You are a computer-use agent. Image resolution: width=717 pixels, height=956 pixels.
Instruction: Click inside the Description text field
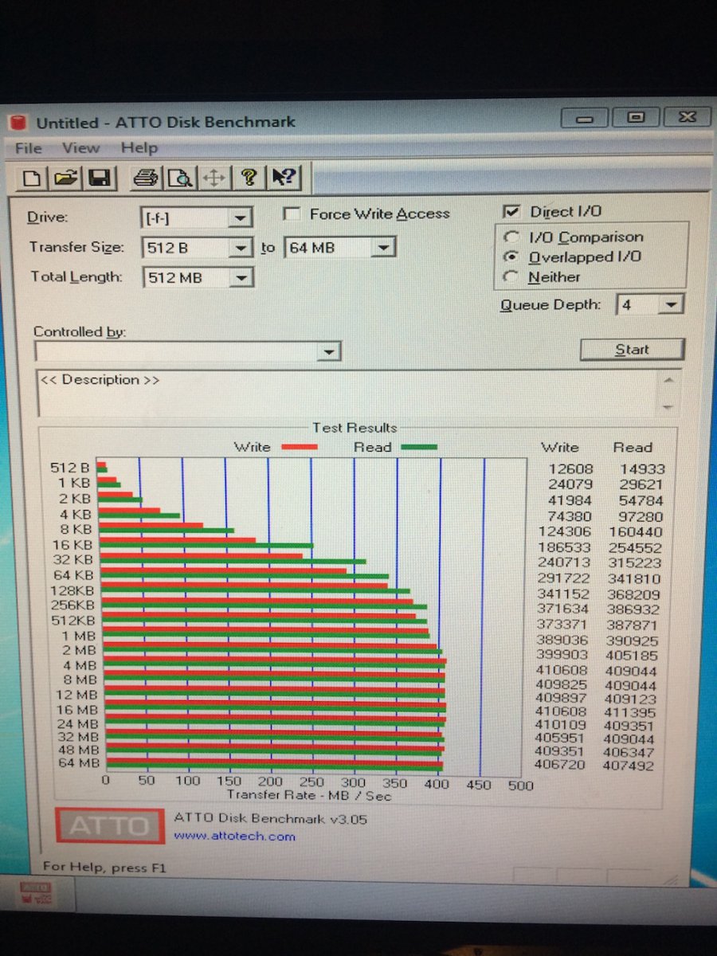(348, 393)
